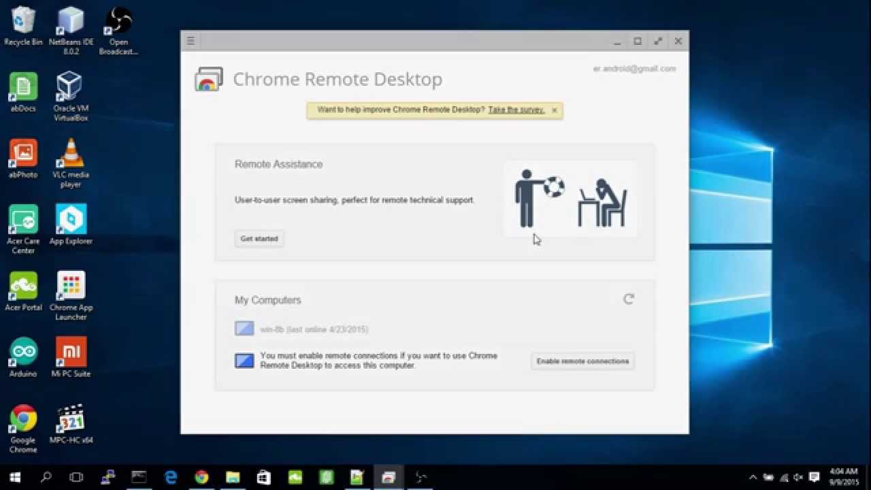This screenshot has width=871, height=490.
Task: Select the NetBeans IDE desktop icon
Action: tap(71, 31)
